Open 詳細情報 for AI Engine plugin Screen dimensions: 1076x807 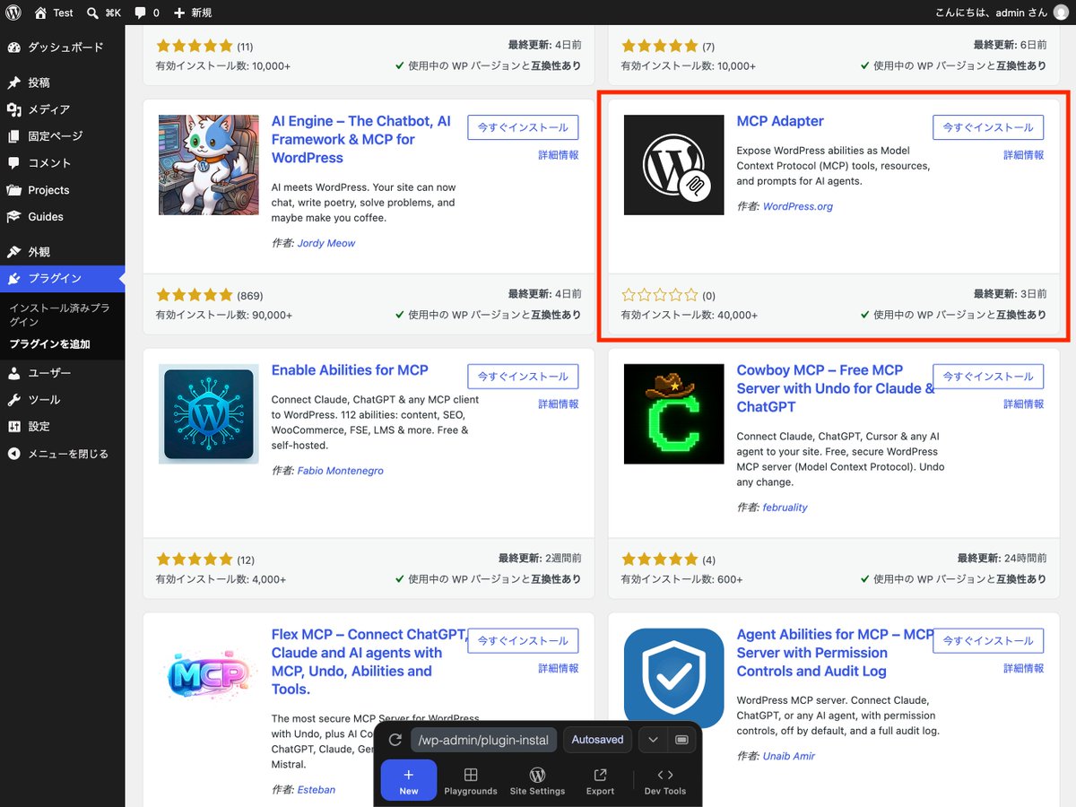559,155
